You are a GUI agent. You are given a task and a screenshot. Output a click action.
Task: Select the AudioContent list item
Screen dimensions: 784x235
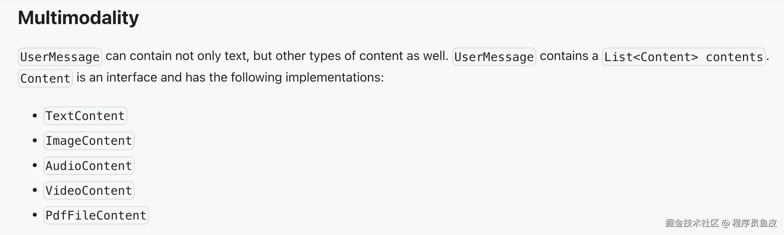click(89, 166)
